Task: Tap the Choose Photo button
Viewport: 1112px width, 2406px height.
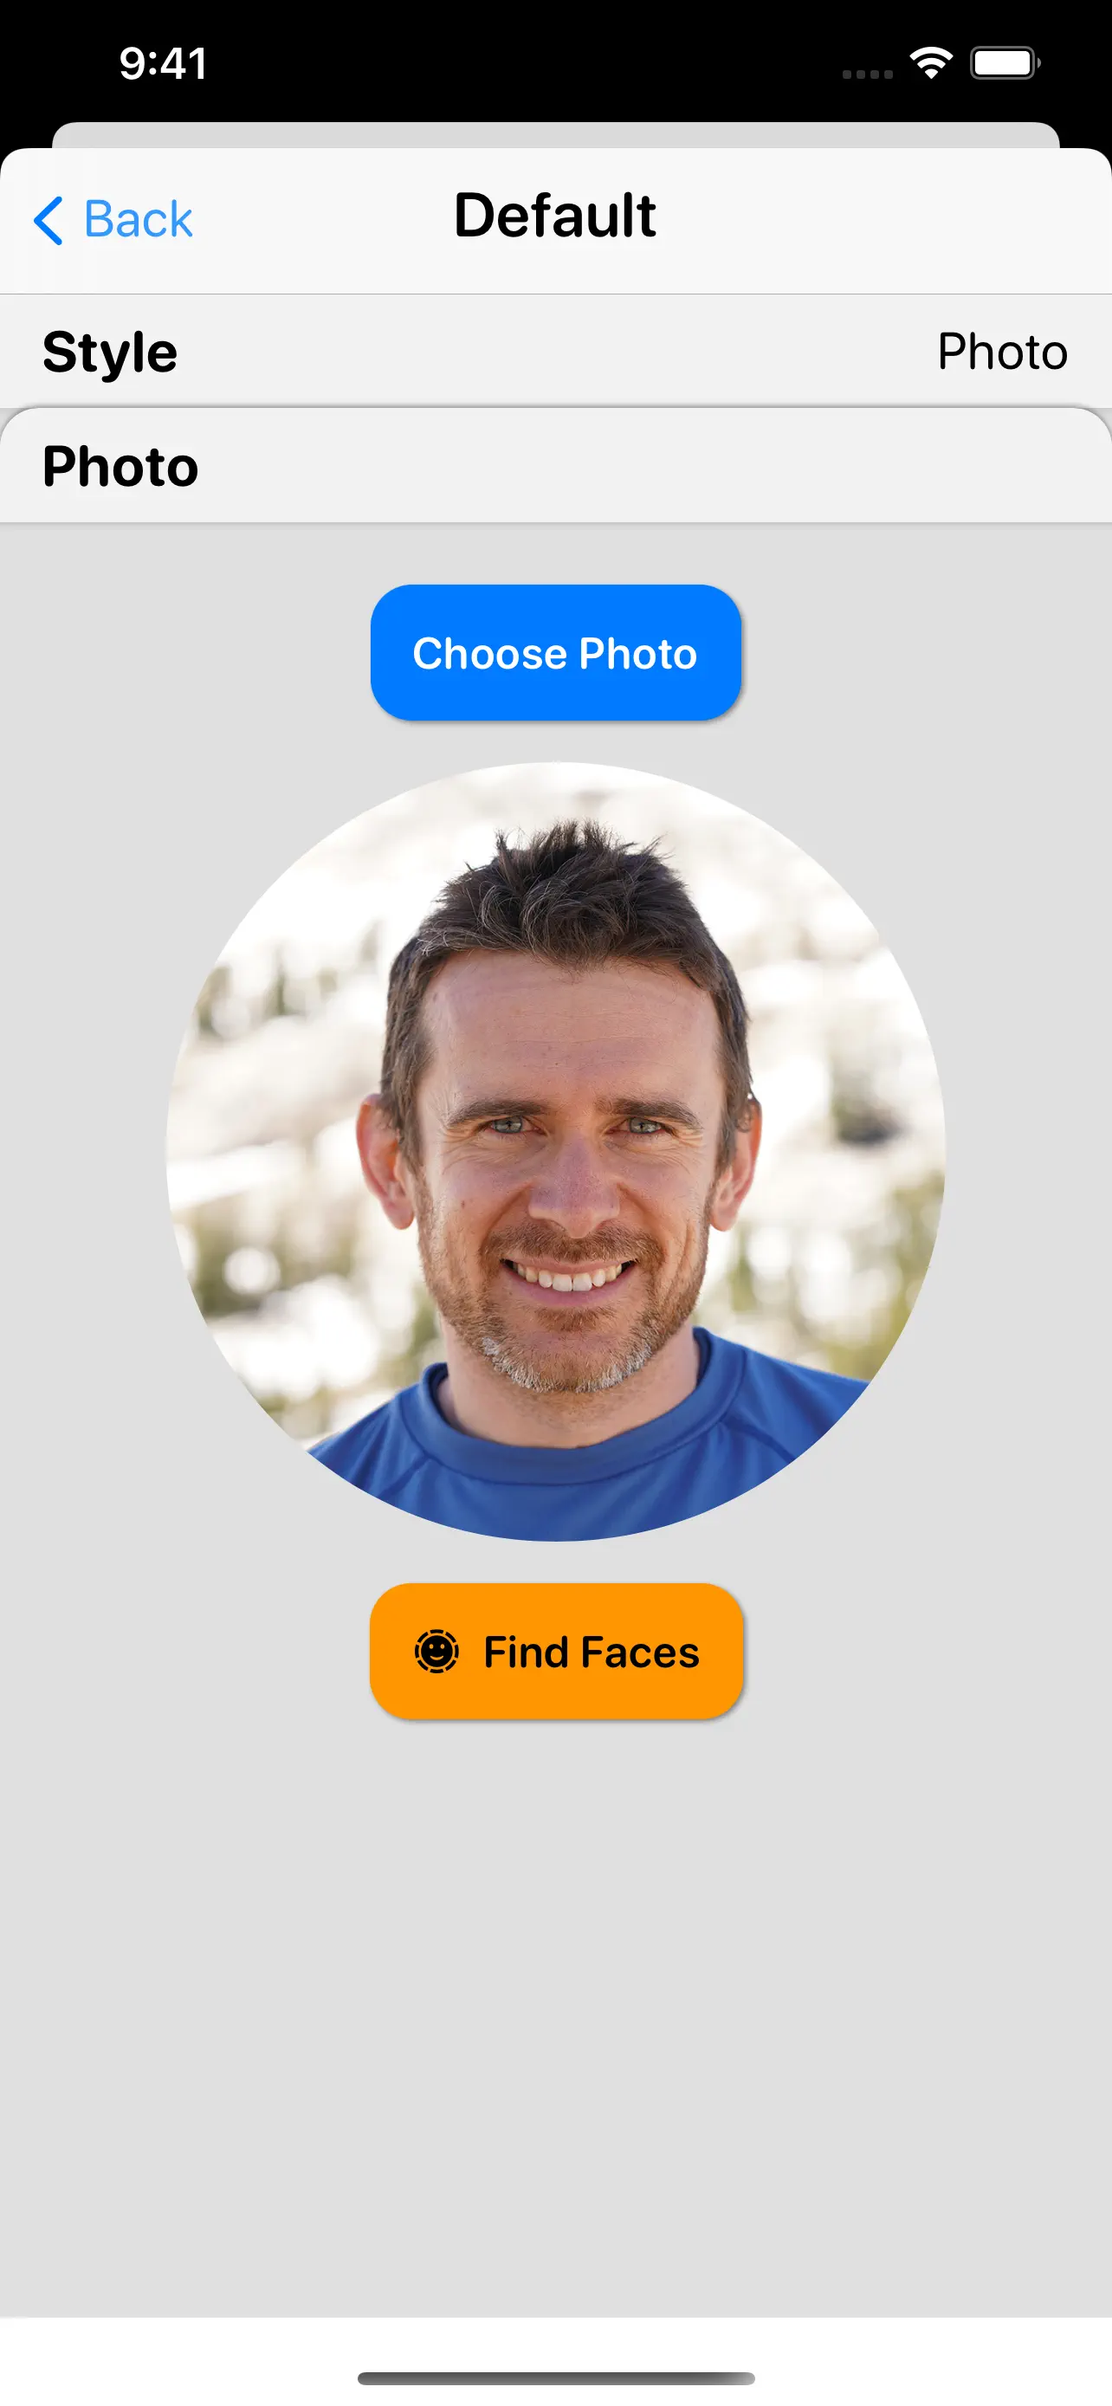Action: point(555,653)
